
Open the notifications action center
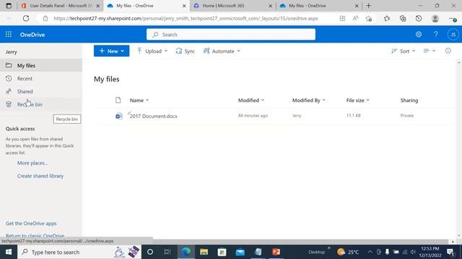450,252
